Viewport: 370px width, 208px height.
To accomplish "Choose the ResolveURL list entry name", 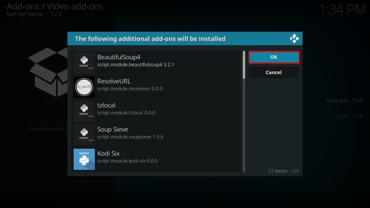I will (x=114, y=81).
